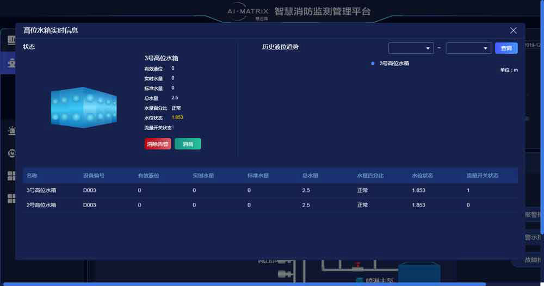
Task: Open the grid sidebar icon below the clock icon
Action: coord(11,176)
